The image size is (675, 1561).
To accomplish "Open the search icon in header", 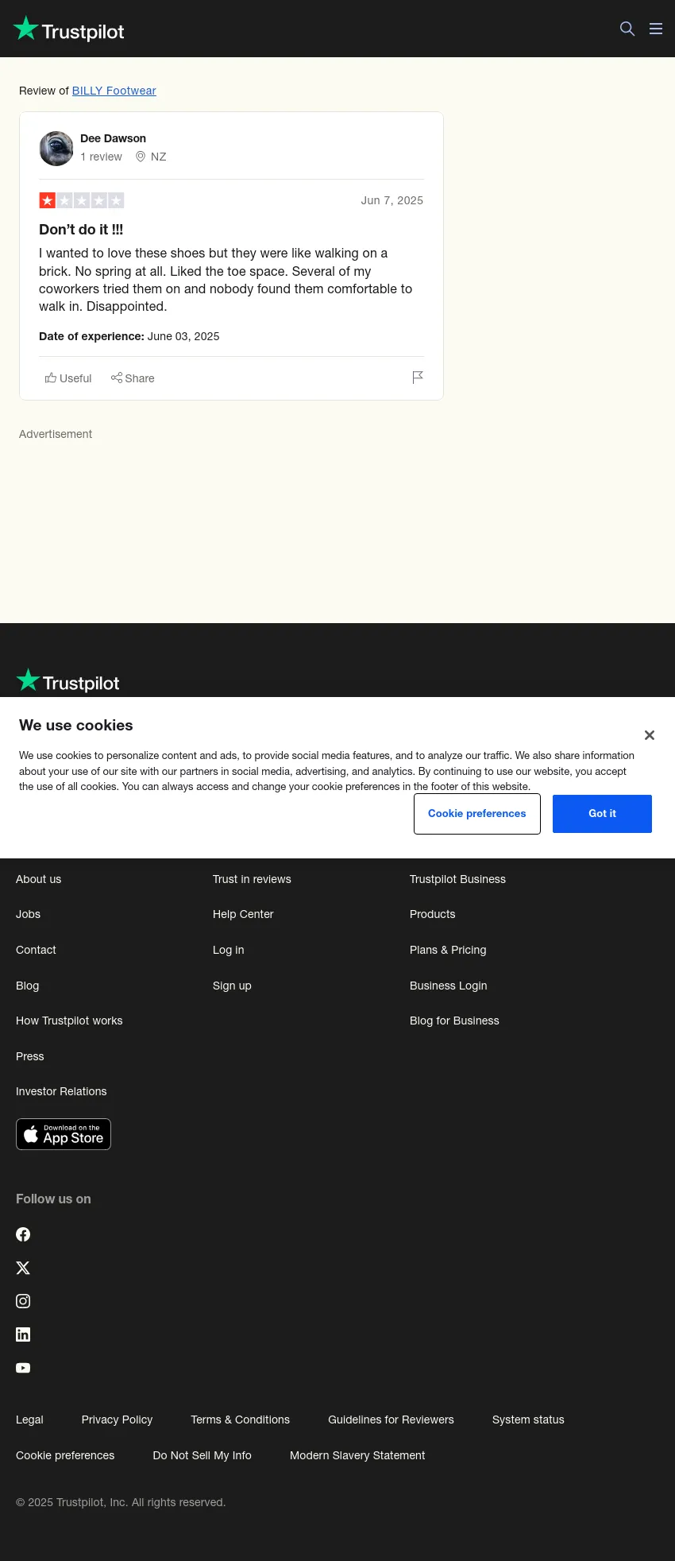I will [x=627, y=29].
